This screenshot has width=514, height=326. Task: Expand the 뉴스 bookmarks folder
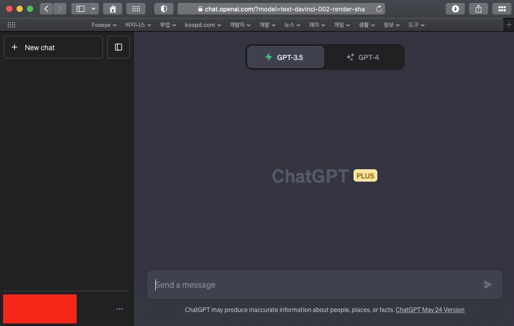[292, 25]
